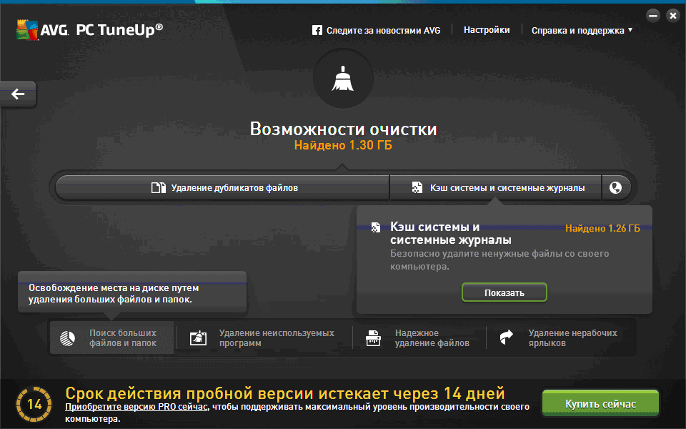The image size is (686, 429).
Task: Open the browser cleanup globe icon
Action: tap(615, 188)
